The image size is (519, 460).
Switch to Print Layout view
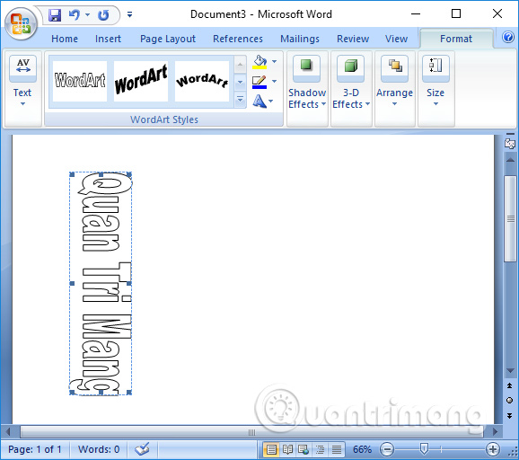coord(271,449)
